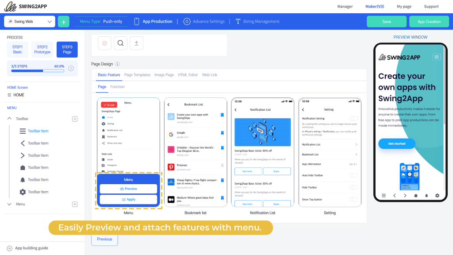Image resolution: width=453 pixels, height=255 pixels.
Task: Expand the Menu group
Action: [x=10, y=204]
